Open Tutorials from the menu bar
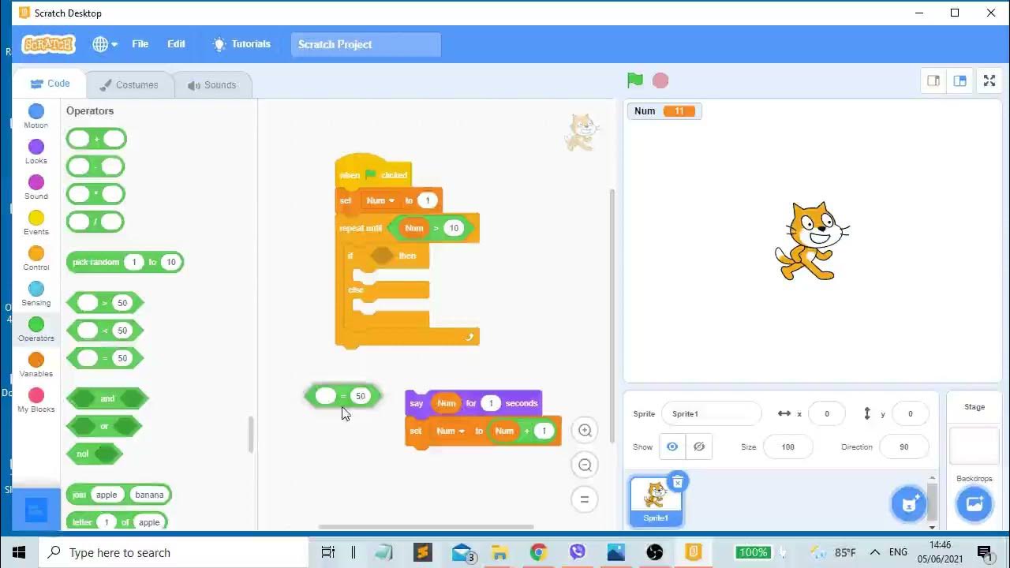The width and height of the screenshot is (1010, 568). coord(242,44)
